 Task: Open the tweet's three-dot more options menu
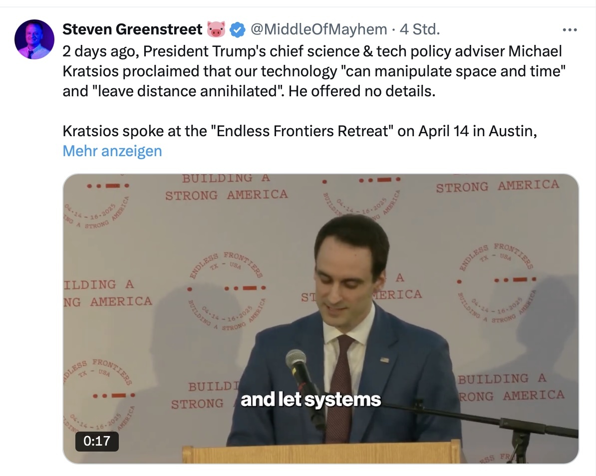pyautogui.click(x=570, y=29)
